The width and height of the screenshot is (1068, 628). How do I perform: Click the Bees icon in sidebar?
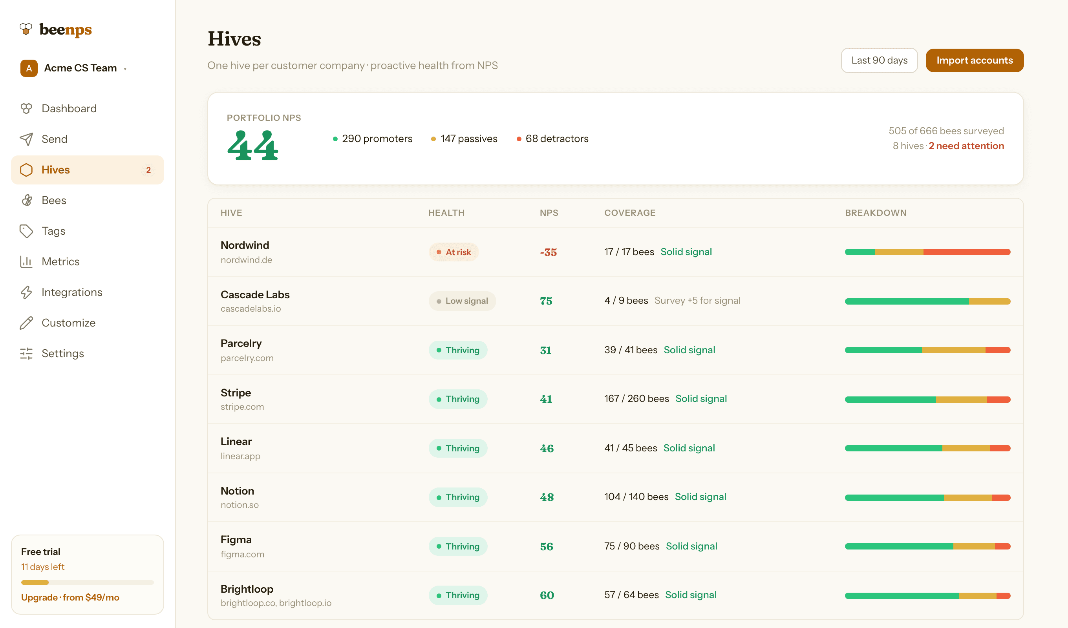[x=26, y=201]
